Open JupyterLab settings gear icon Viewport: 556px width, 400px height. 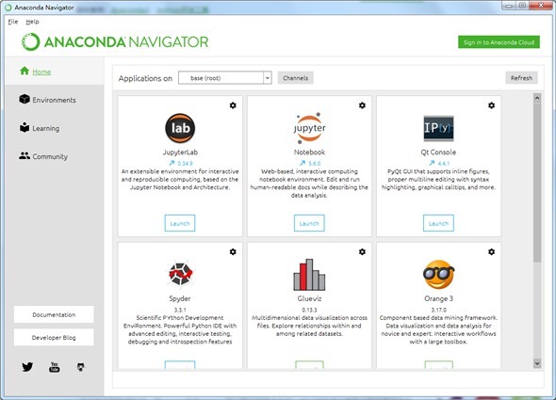pos(233,105)
